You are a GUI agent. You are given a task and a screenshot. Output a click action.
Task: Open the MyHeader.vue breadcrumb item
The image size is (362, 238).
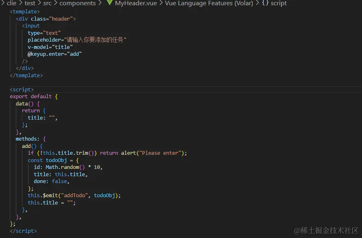(136, 3)
